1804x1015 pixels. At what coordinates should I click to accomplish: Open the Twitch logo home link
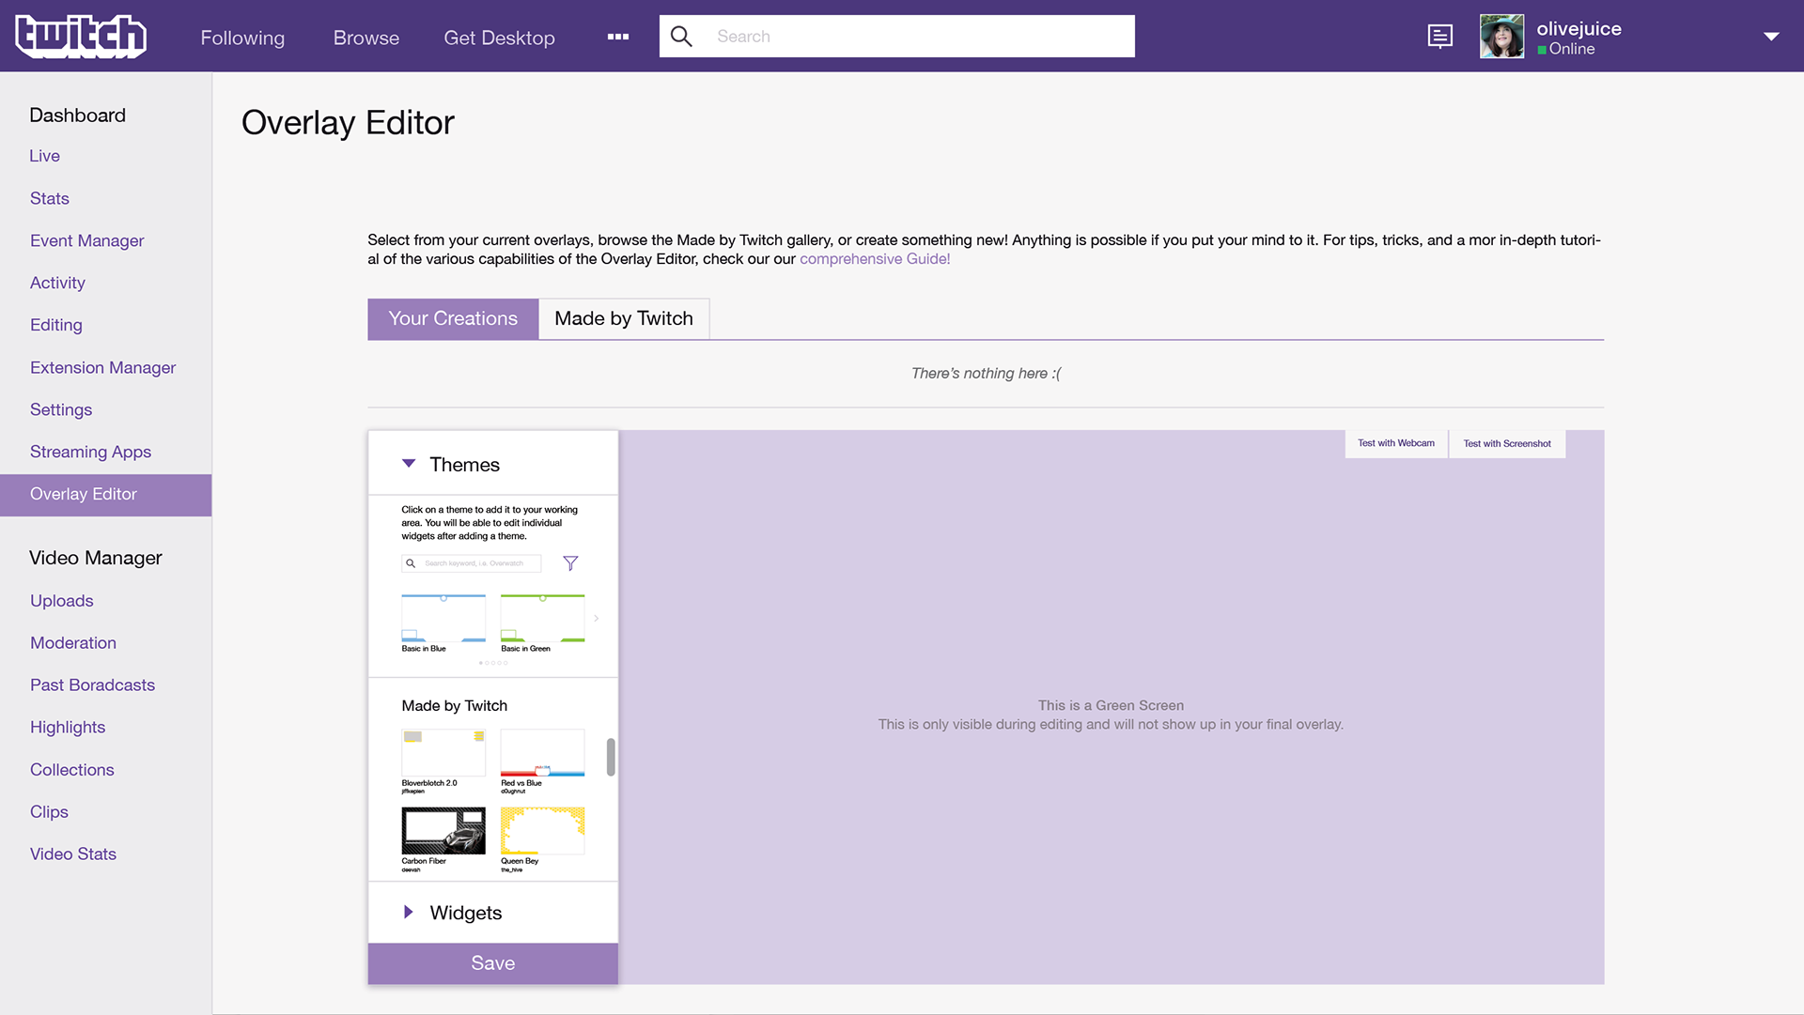coord(81,37)
